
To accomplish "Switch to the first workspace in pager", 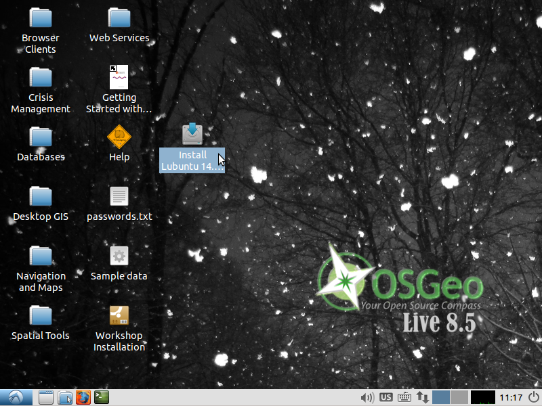I will tap(441, 397).
